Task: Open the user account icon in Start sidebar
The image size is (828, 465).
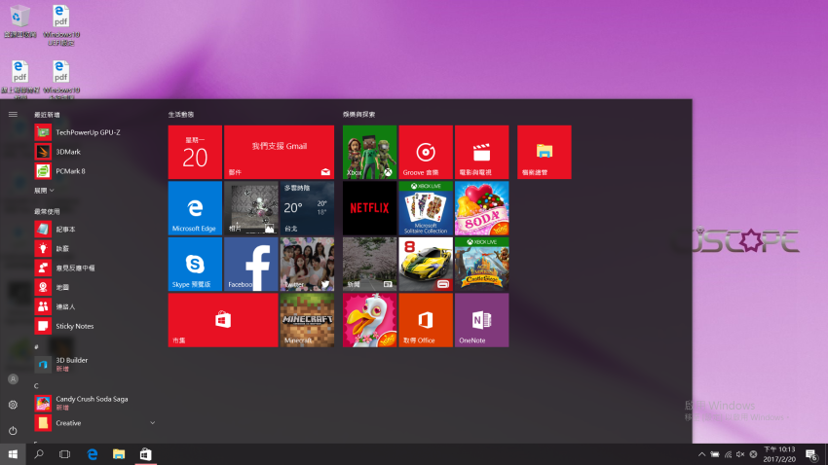Action: pyautogui.click(x=14, y=379)
